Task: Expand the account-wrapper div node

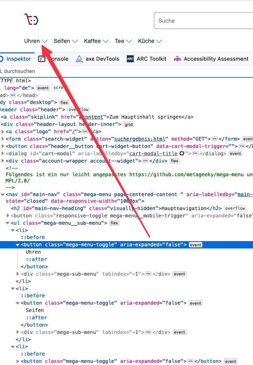Action: 3,161
